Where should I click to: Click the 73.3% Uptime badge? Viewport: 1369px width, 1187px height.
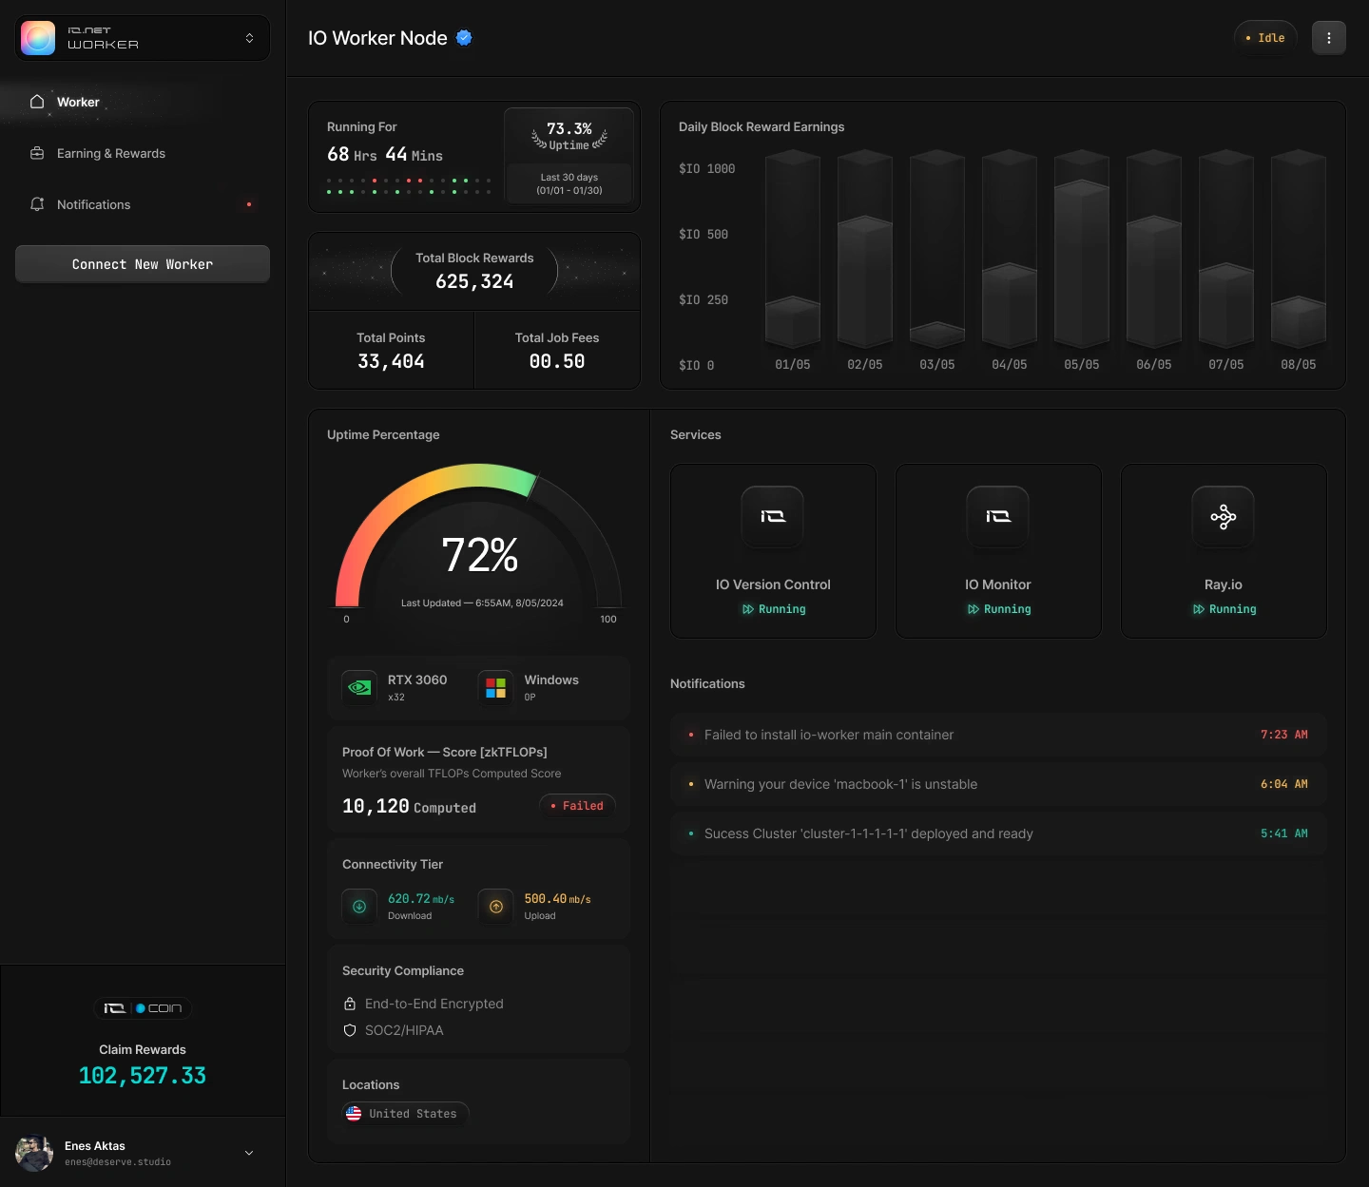pos(569,136)
